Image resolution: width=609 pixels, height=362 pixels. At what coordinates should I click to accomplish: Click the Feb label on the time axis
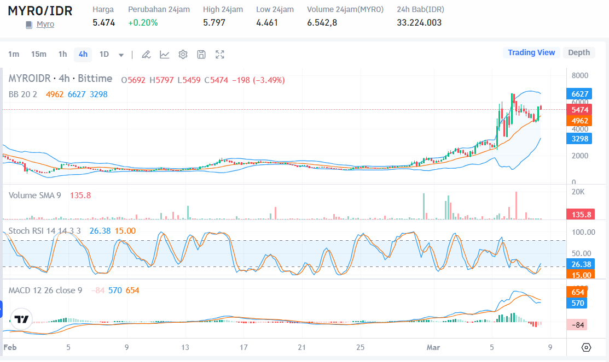(10, 347)
